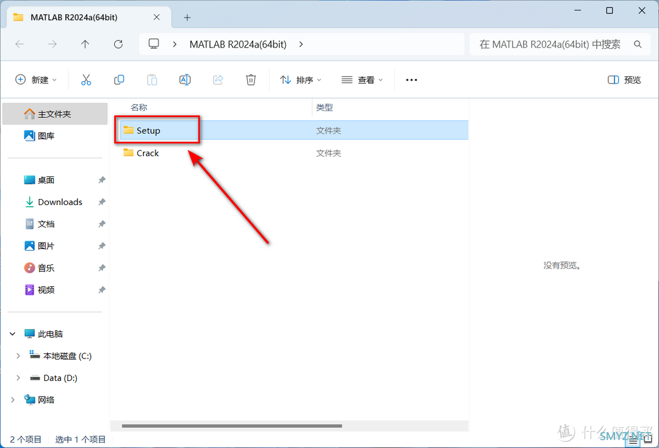Refresh the current folder view
Screen dimensions: 659x448
[118, 44]
